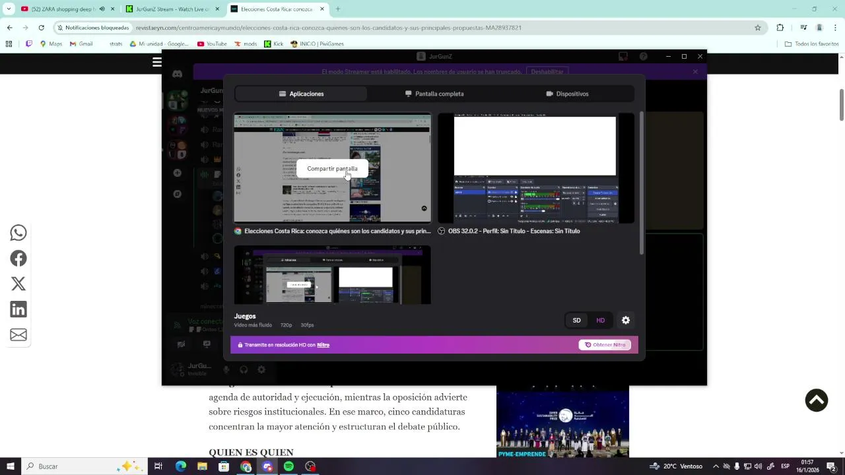The width and height of the screenshot is (845, 475).
Task: Click the address bar URL
Action: point(329,28)
